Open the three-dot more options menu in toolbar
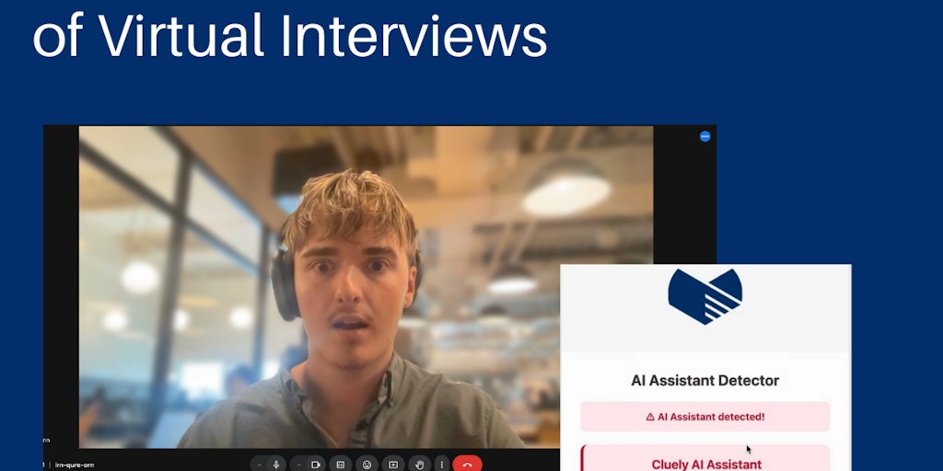943x471 pixels. 442,465
